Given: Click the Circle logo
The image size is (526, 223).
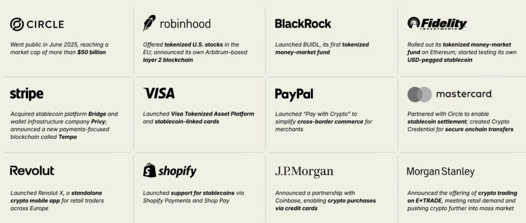Looking at the screenshot, I should click(37, 25).
